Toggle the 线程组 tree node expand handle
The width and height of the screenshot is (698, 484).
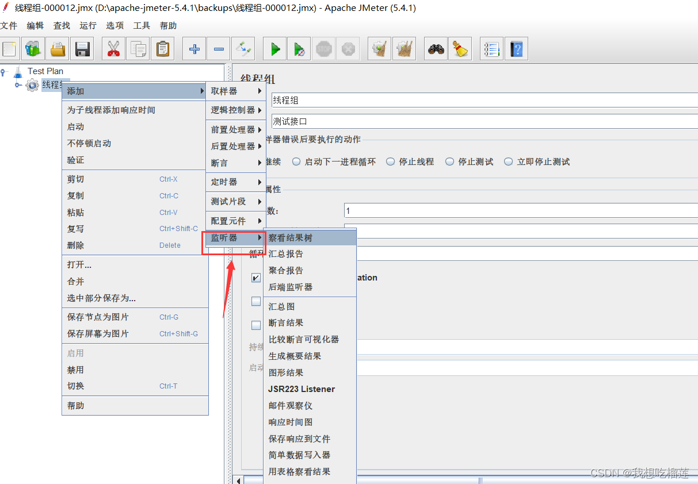tap(18, 84)
